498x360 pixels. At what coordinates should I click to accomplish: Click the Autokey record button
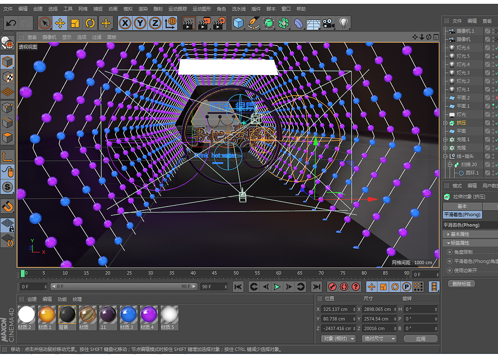[344, 287]
